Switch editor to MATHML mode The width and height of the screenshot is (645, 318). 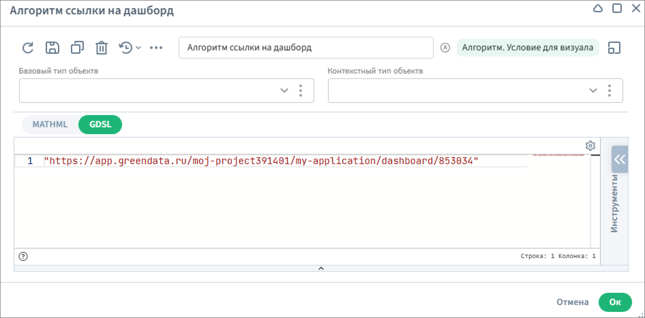(50, 124)
